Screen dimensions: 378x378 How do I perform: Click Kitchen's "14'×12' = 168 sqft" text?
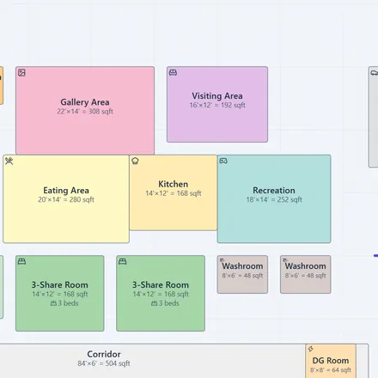174,193
